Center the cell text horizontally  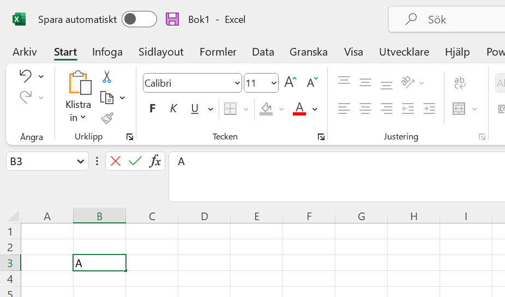click(x=365, y=108)
